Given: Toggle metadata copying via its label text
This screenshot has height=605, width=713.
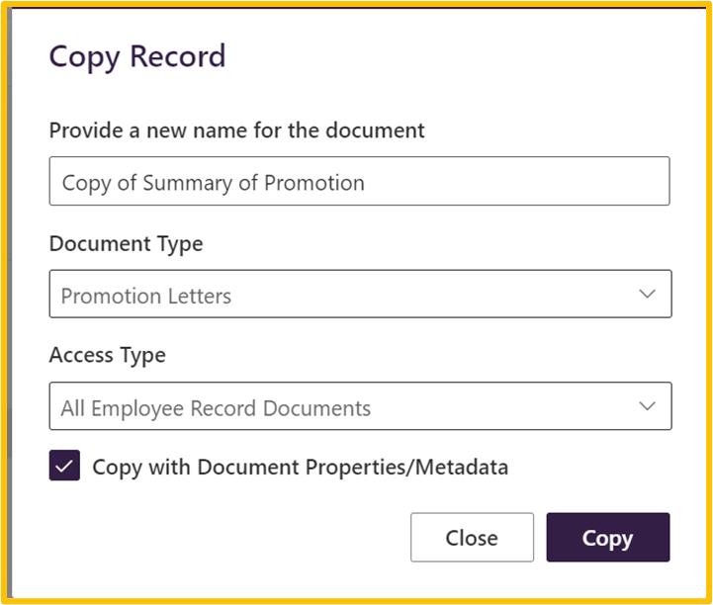Looking at the screenshot, I should pos(300,467).
